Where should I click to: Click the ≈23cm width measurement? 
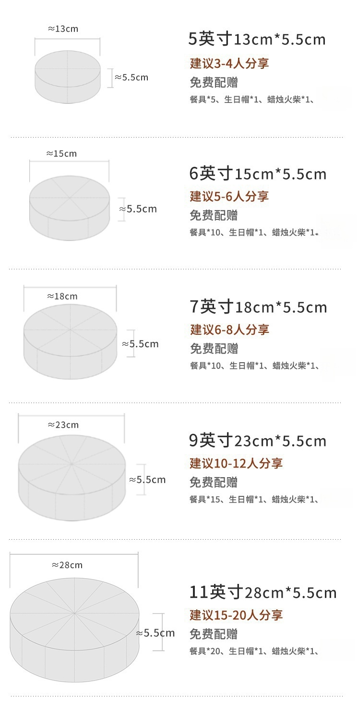coord(63,425)
